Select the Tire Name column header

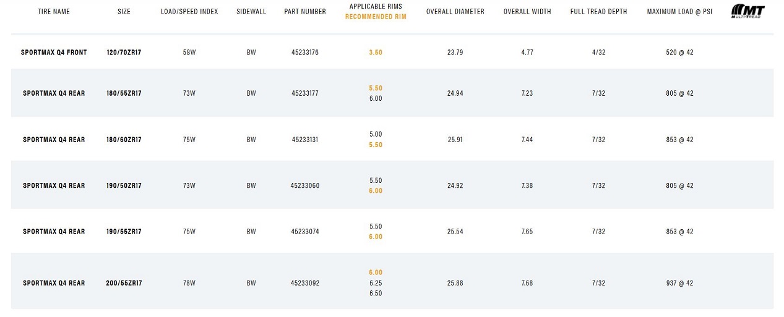[54, 12]
